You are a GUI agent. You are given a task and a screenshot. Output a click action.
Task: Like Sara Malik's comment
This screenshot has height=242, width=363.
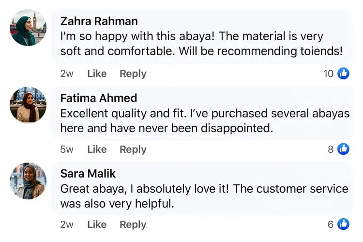(97, 224)
